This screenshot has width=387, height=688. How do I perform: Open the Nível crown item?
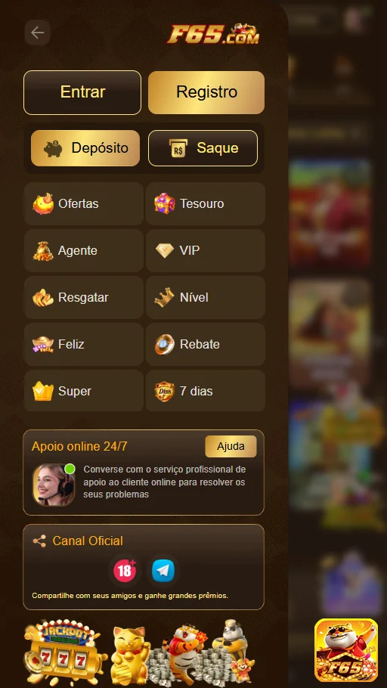pos(206,297)
